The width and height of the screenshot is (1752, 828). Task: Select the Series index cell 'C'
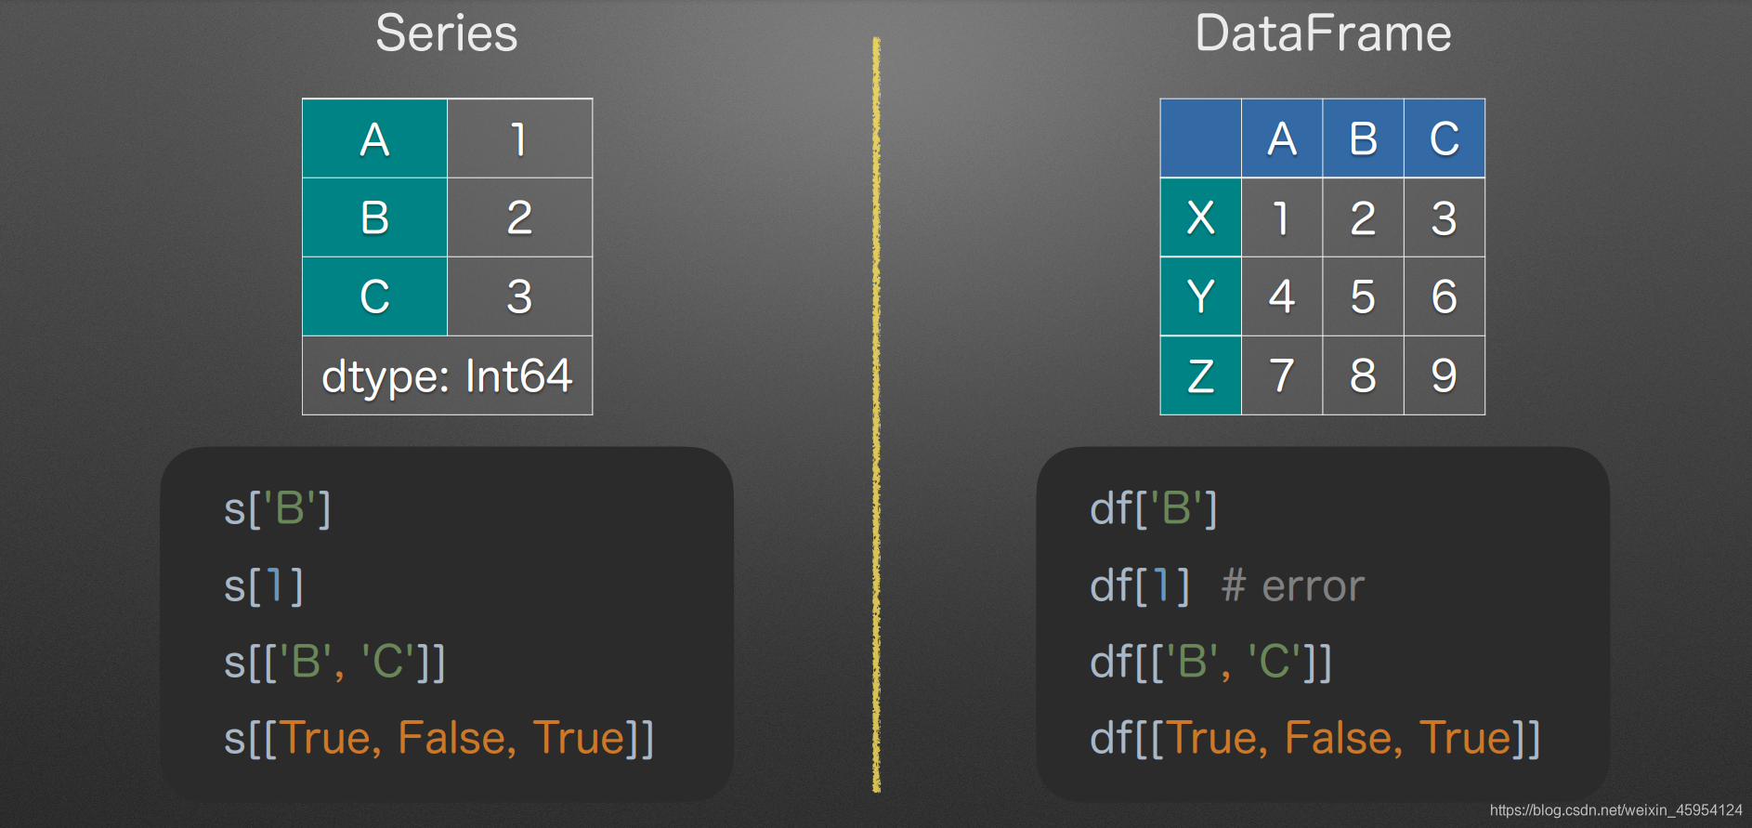pyautogui.click(x=375, y=296)
